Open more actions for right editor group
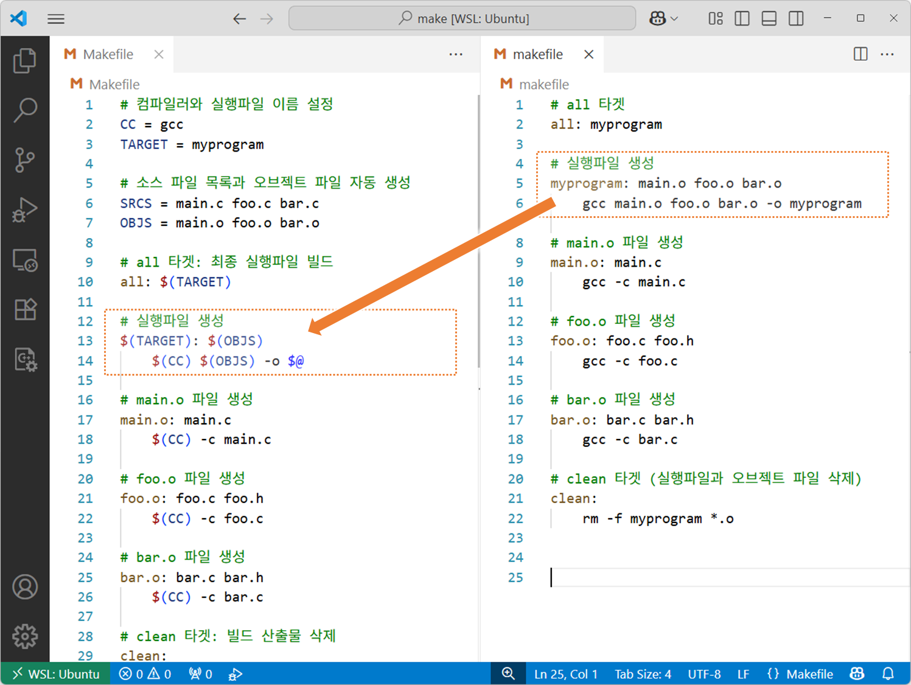This screenshot has height=685, width=911. point(887,54)
